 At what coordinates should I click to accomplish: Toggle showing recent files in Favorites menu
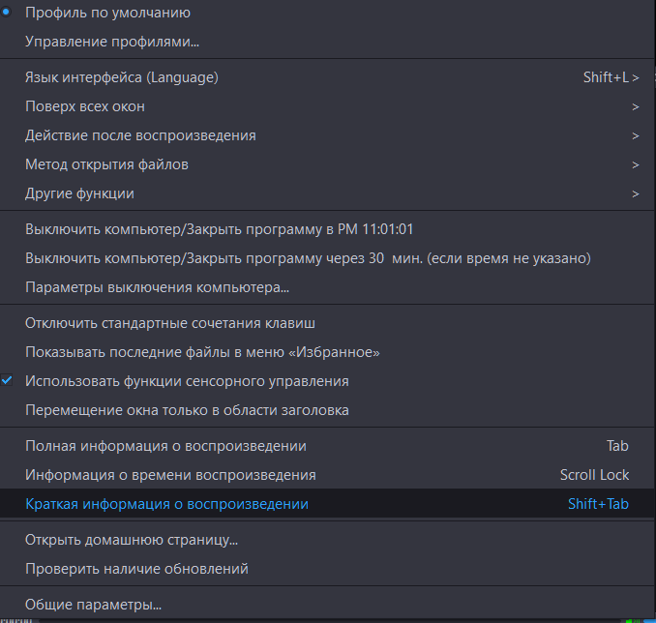pyautogui.click(x=202, y=352)
